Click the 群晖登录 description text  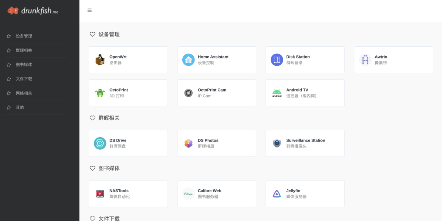click(294, 63)
